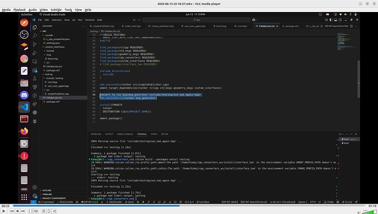Image resolution: width=378 pixels, height=214 pixels.
Task: Toggle VLC random shuffle
Action: coord(54,211)
